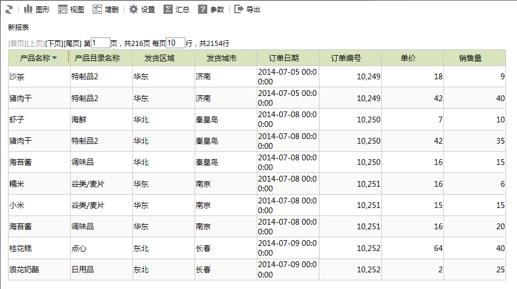Click the 单价 column header
Screen dimensions: 517x289
(x=408, y=58)
